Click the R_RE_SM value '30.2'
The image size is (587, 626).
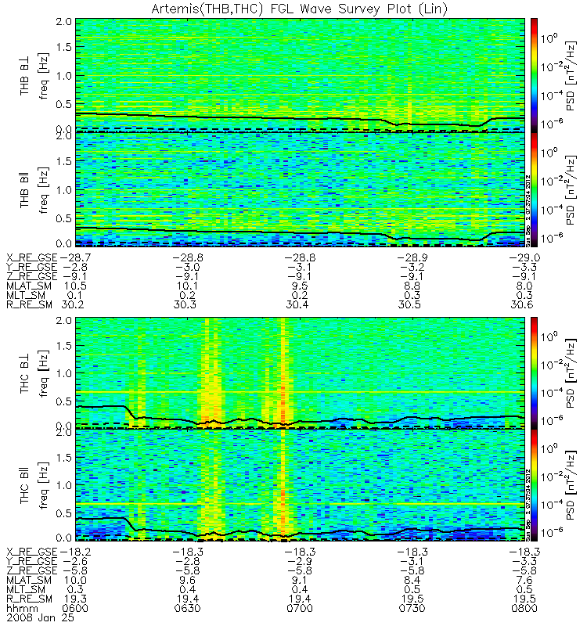tap(74, 305)
